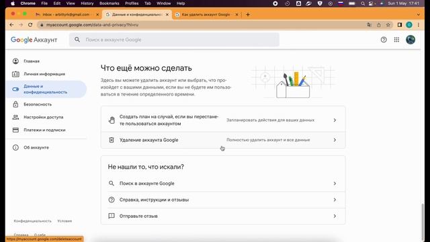Click the search magnifier icon in account search
The width and height of the screenshot is (430, 242).
77,40
